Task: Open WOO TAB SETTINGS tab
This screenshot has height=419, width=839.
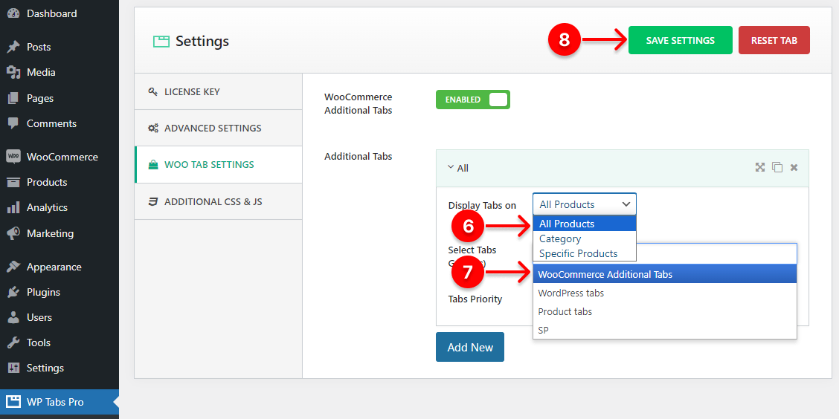Action: [219, 165]
